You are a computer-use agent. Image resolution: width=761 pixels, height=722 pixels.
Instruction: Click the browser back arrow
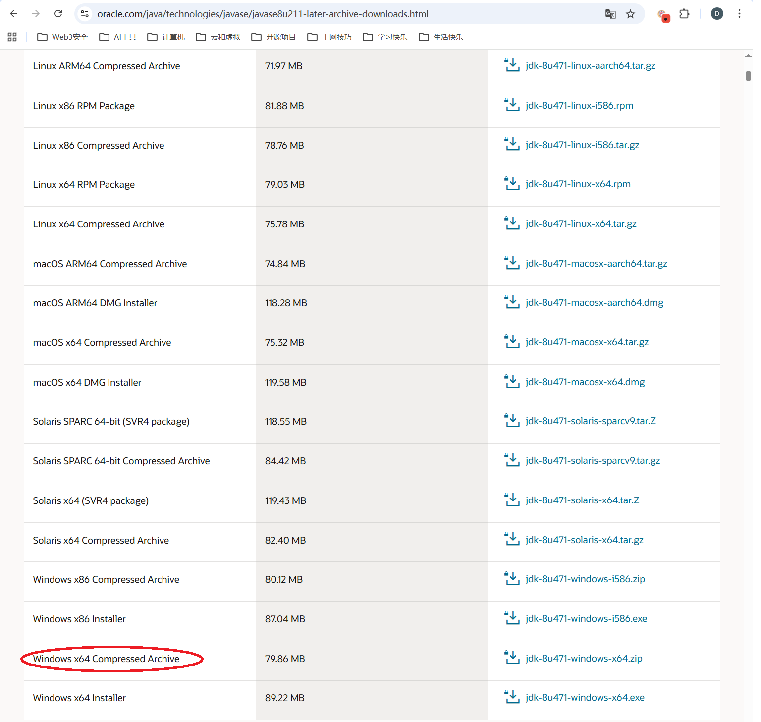pos(14,14)
